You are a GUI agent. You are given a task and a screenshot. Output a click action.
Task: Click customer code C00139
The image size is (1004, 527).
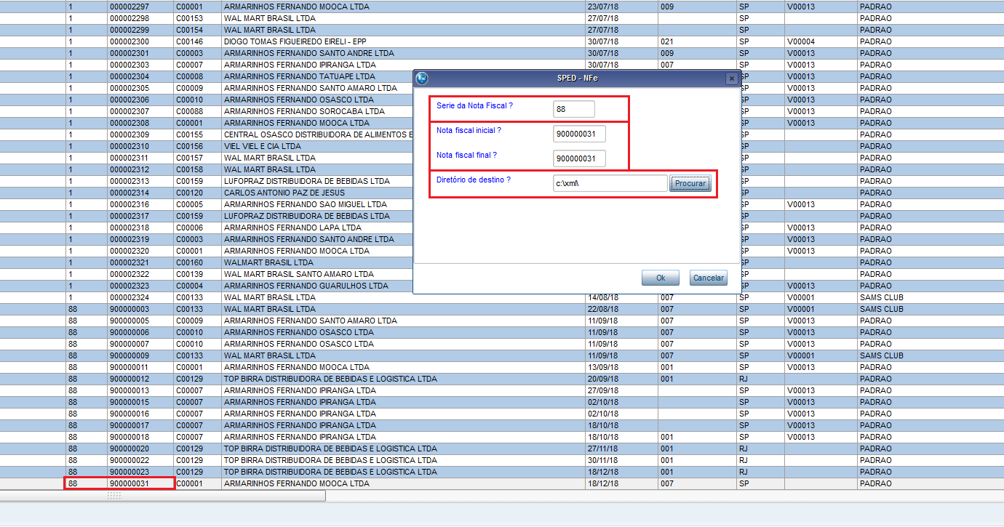point(189,274)
